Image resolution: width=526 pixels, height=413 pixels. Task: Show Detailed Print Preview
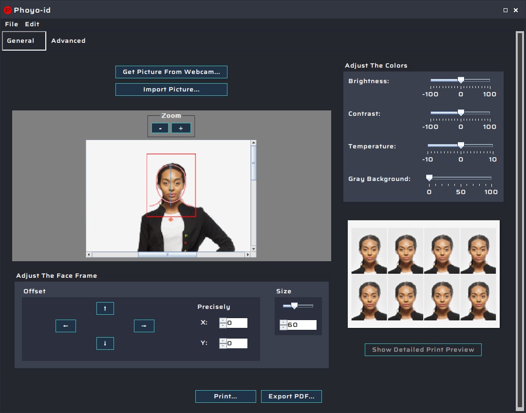tap(423, 349)
